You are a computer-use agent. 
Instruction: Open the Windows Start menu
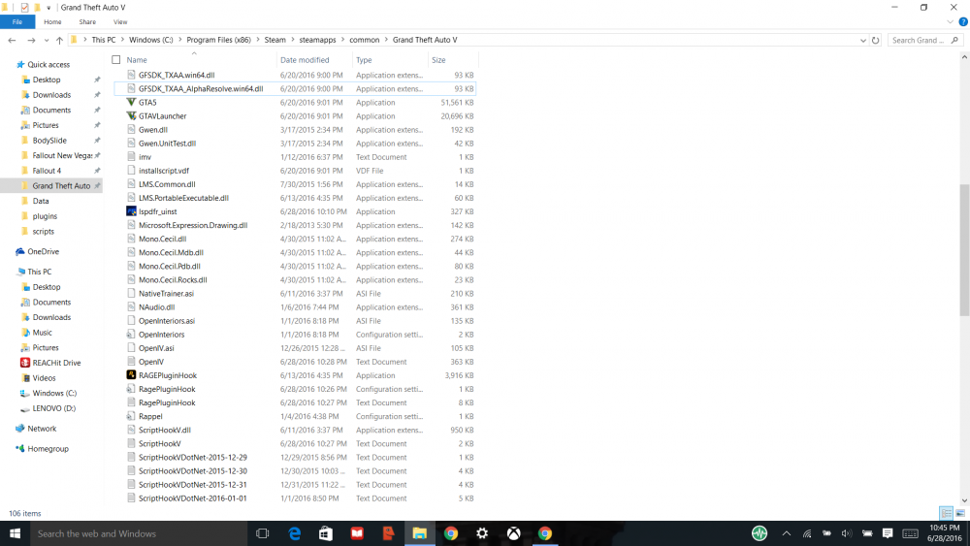[15, 533]
